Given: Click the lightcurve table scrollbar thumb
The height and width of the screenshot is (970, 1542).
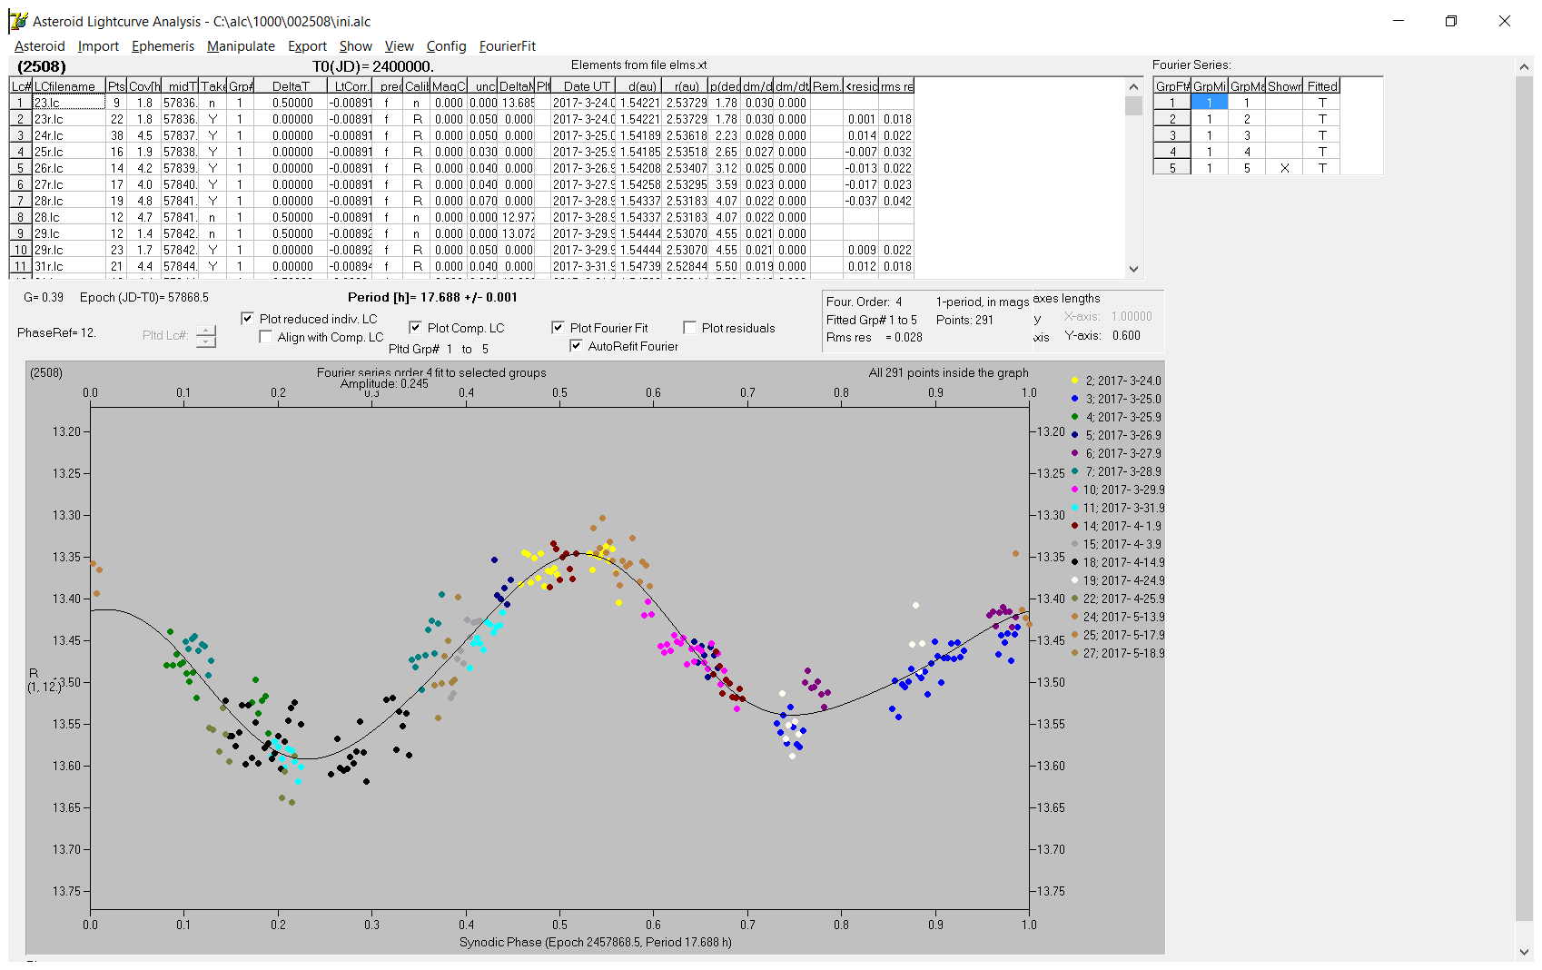Looking at the screenshot, I should [1133, 106].
